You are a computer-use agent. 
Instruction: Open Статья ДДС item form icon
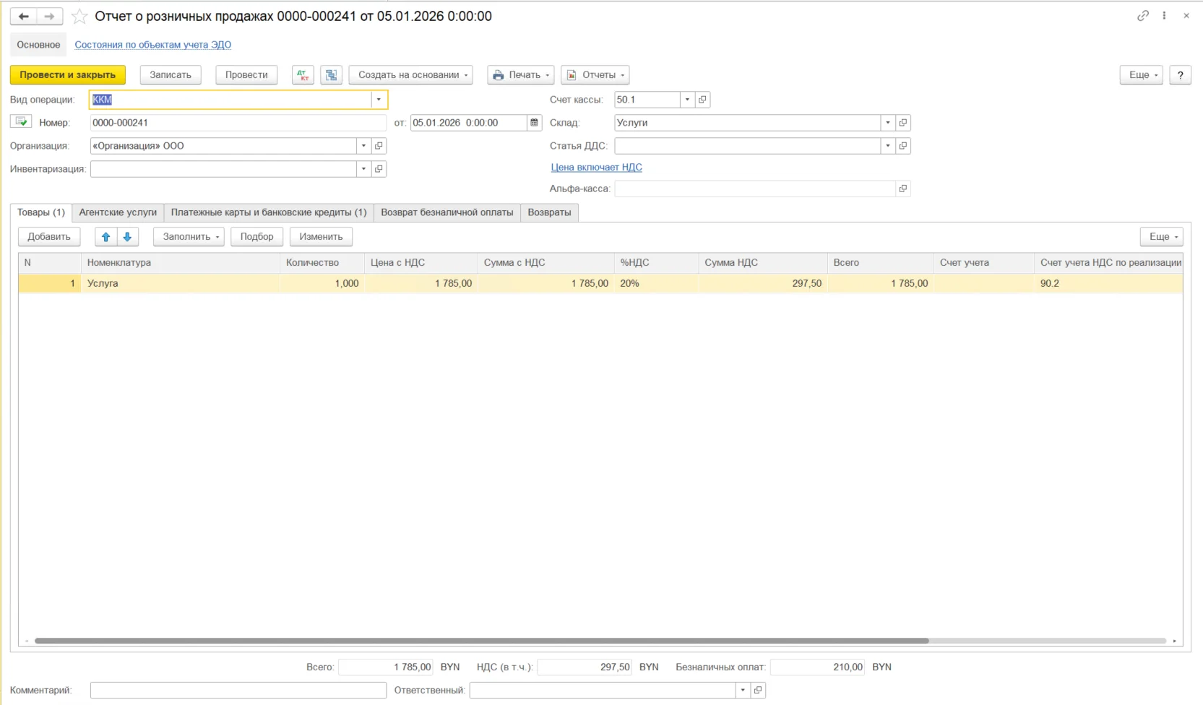tap(903, 146)
